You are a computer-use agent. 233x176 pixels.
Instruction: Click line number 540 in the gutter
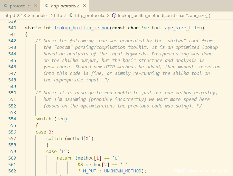click(12, 28)
